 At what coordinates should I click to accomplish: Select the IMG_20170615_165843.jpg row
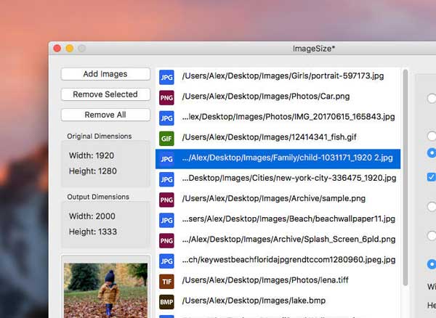point(278,118)
